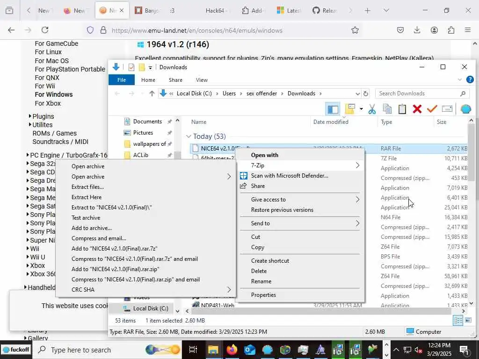This screenshot has width=479, height=359.
Task: Click the Pocket save icon in Firefox
Action: pos(400,30)
